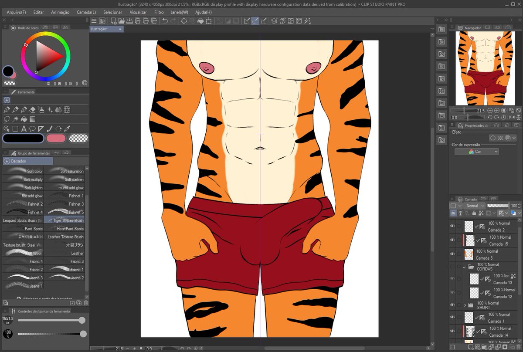This screenshot has height=352, width=523.
Task: Collapse the CORDAS folder
Action: [465, 266]
